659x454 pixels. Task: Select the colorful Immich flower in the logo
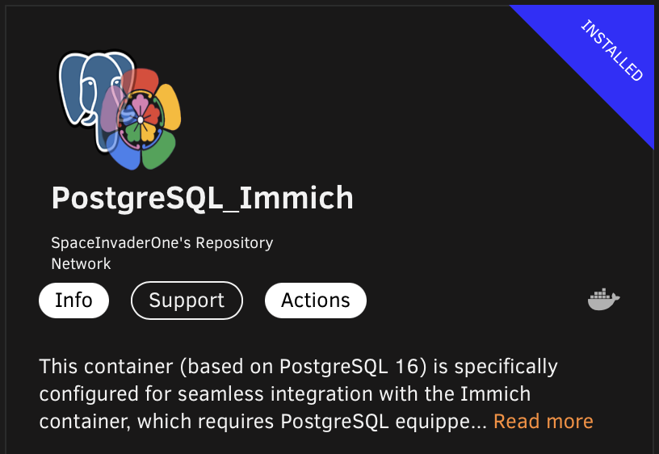141,120
